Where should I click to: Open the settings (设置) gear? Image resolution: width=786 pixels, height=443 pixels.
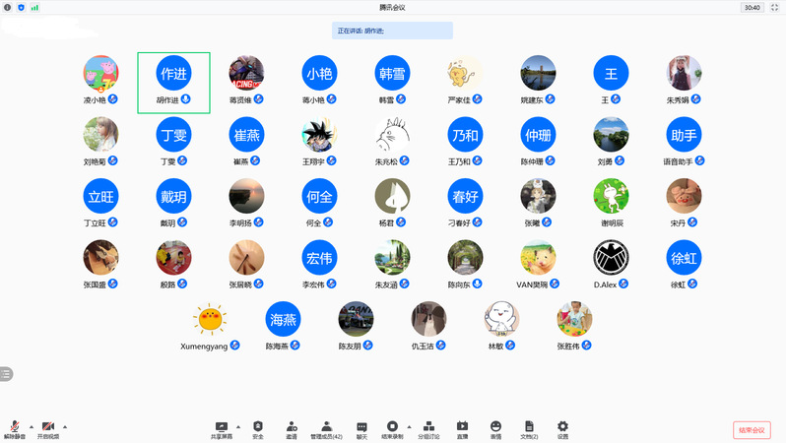coord(563,429)
